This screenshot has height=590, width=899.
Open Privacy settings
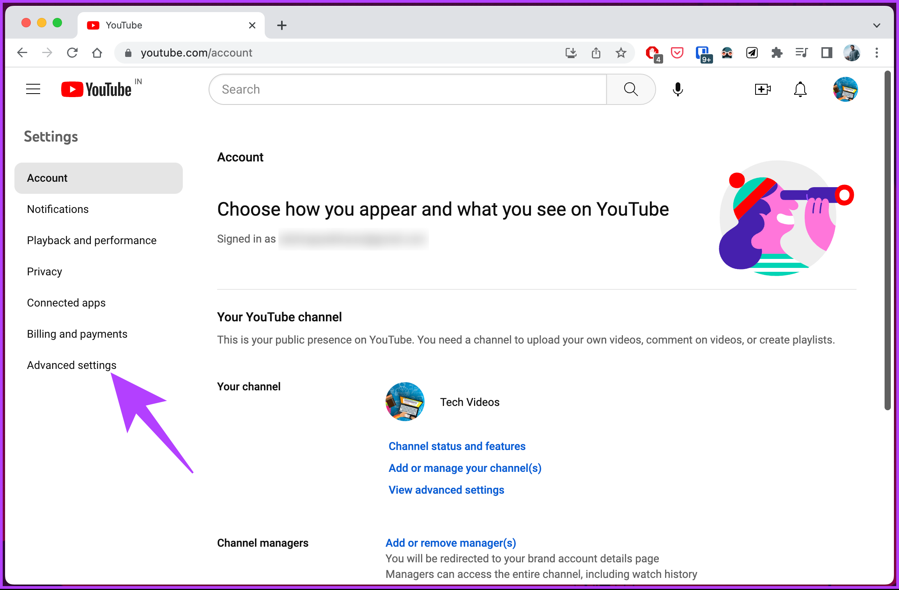[44, 272]
